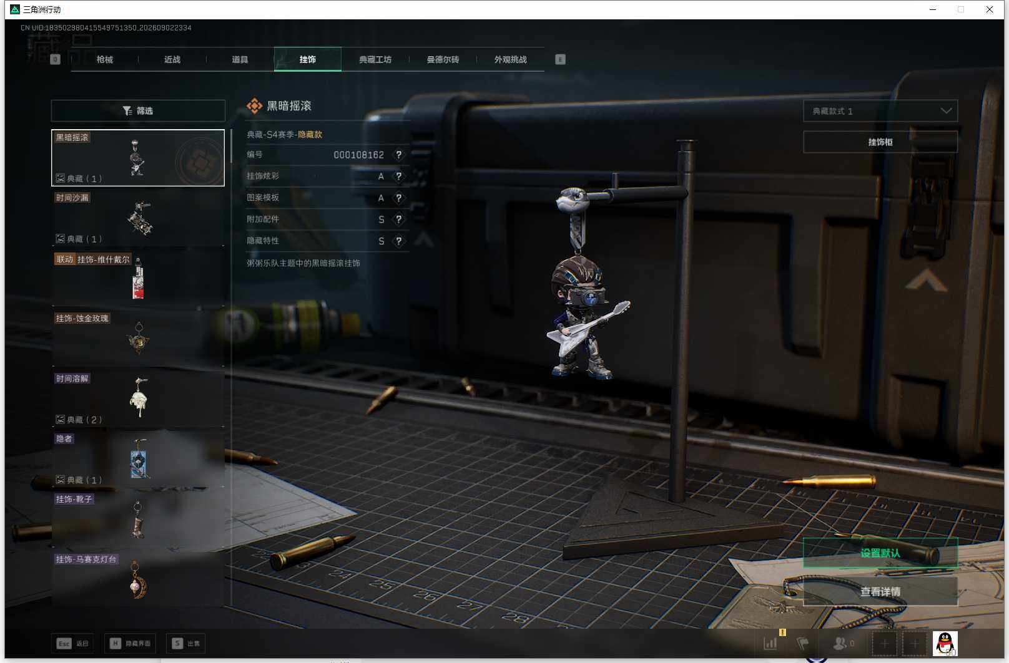Click the 粥粥乐队主题中的黑暗摇滚挂饰 description
1009x663 pixels.
[303, 263]
